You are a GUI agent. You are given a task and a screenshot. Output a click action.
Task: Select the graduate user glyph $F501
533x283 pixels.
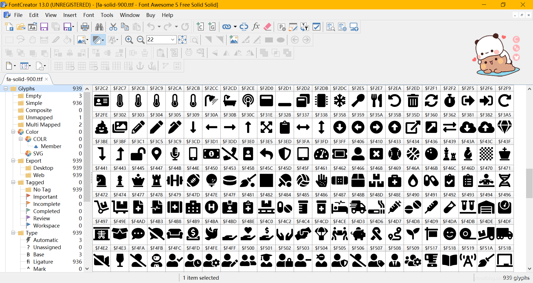coord(266,261)
